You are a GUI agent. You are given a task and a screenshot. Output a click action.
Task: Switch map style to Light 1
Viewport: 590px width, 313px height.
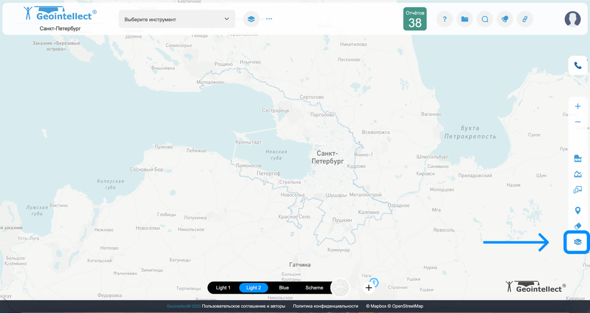223,288
